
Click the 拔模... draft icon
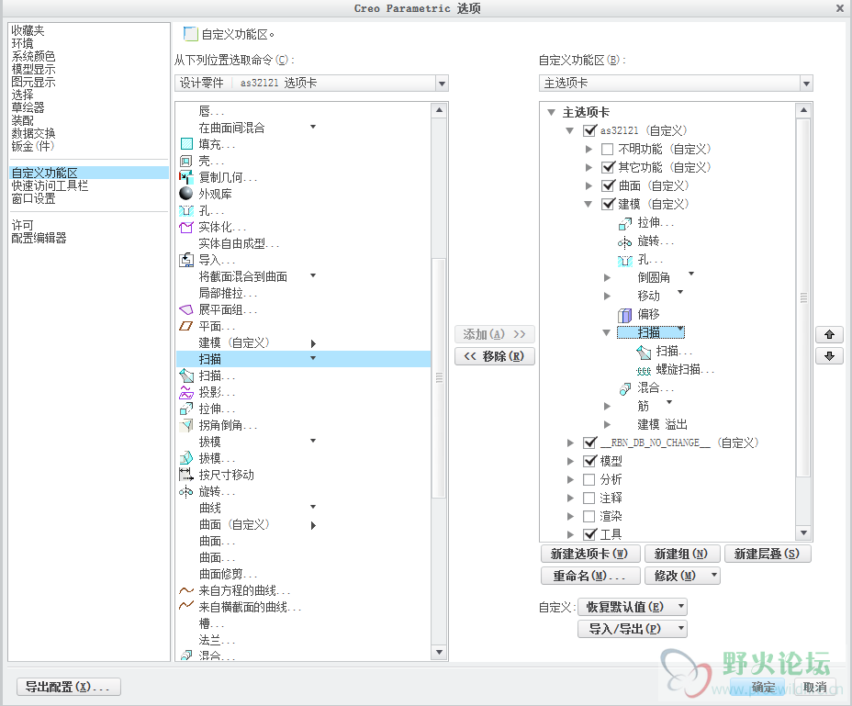coord(186,458)
